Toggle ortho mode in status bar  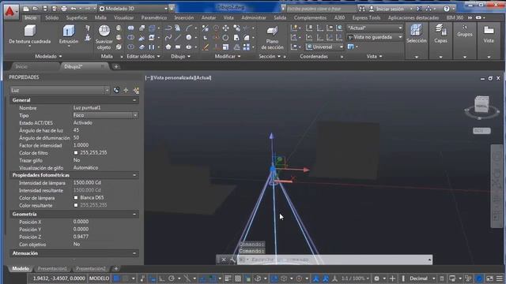click(x=161, y=278)
